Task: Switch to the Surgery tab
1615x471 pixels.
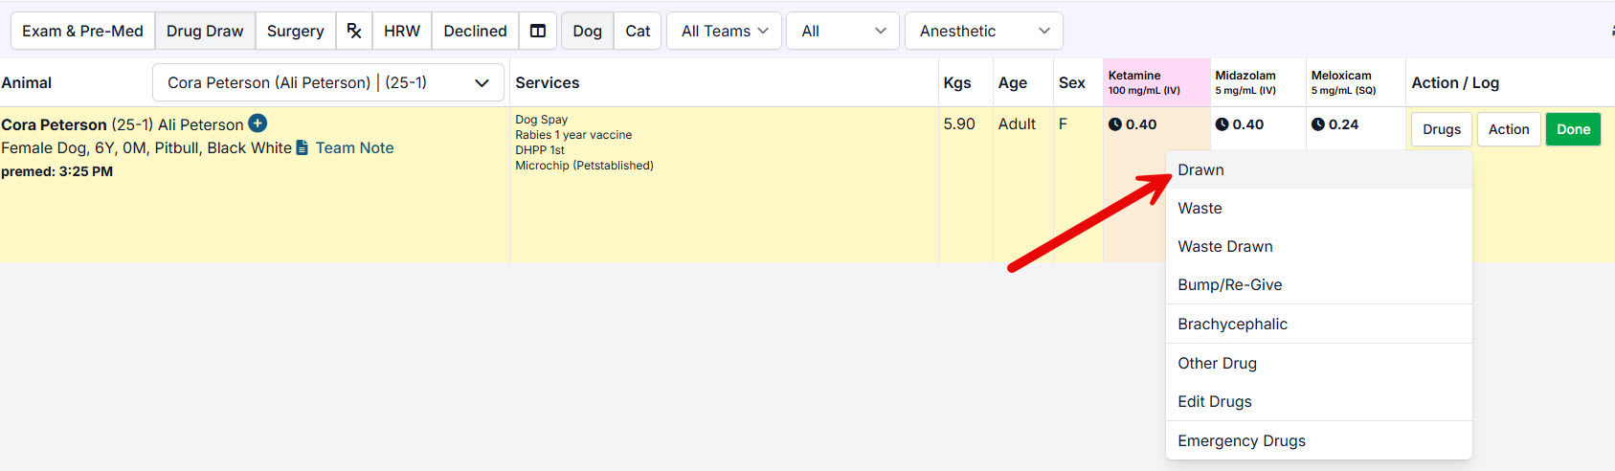Action: (x=295, y=31)
